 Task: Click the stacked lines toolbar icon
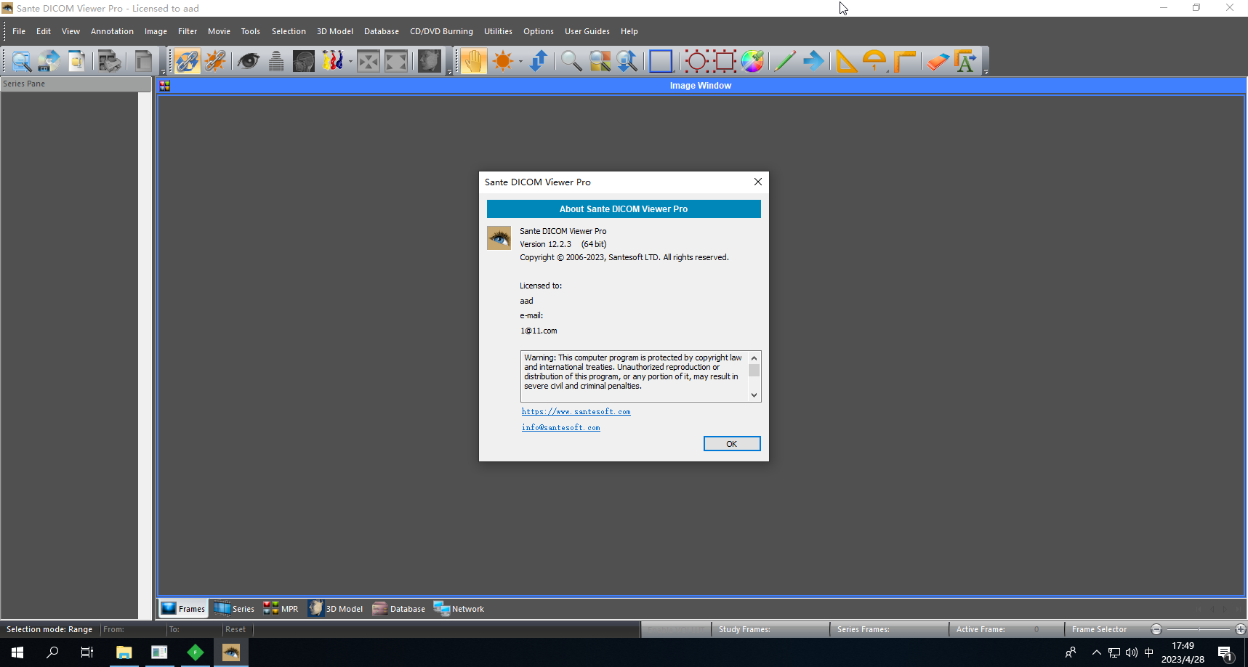coord(276,61)
